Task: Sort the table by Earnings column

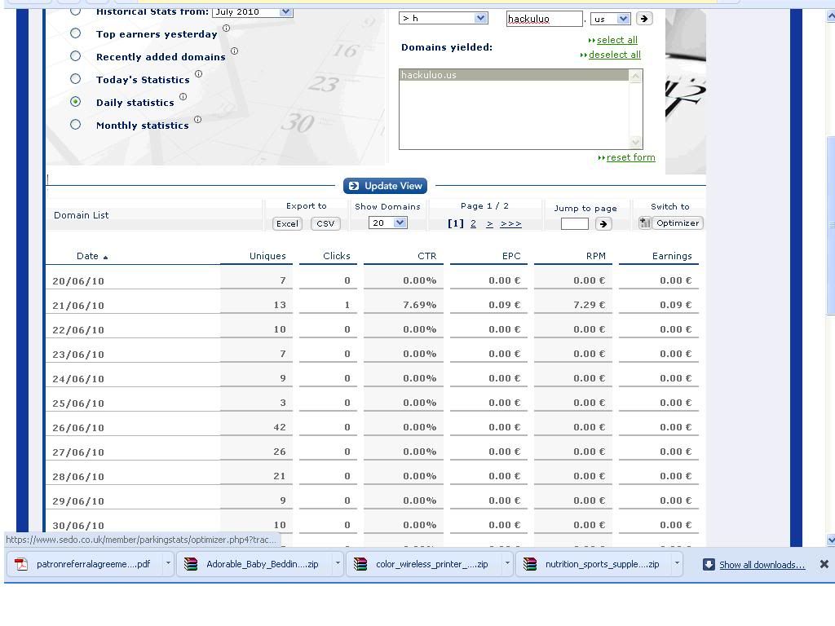Action: click(x=671, y=256)
